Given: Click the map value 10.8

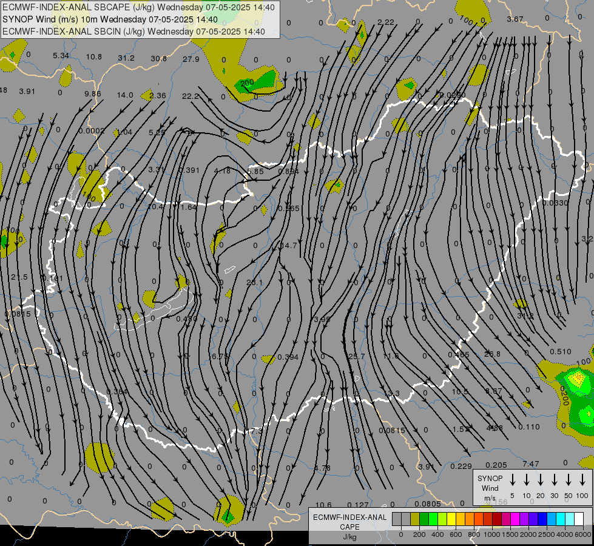Looking at the screenshot, I should 94,57.
